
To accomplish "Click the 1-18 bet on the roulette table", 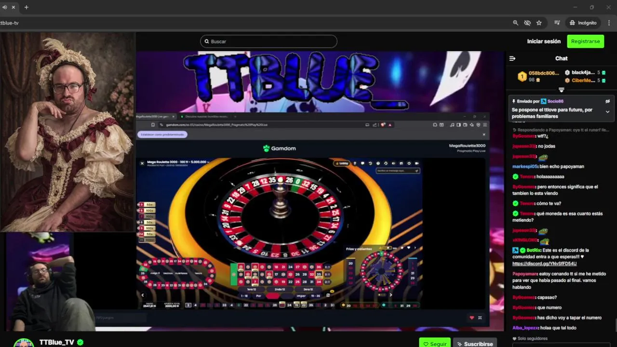I will [x=245, y=296].
